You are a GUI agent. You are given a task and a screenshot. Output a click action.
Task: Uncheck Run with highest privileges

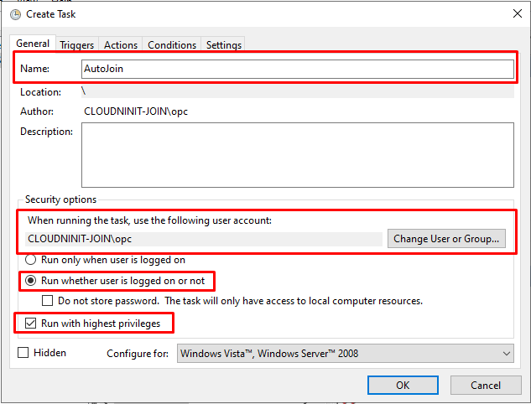30,324
